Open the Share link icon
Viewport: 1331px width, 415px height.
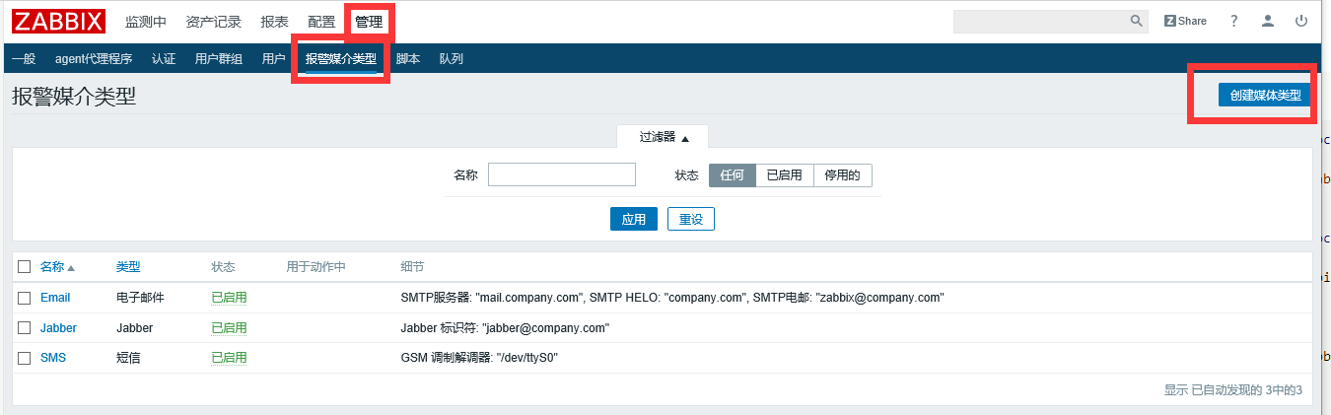point(1185,21)
